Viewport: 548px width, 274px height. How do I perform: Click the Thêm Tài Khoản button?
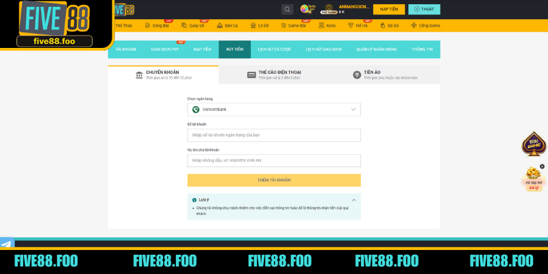273,180
